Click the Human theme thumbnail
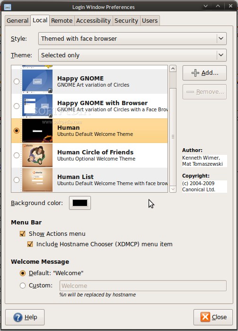Screen dimensions: 238x331 (37, 131)
